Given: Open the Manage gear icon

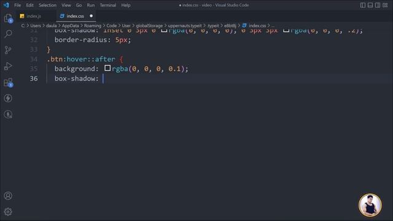Looking at the screenshot, I should click(x=8, y=212).
